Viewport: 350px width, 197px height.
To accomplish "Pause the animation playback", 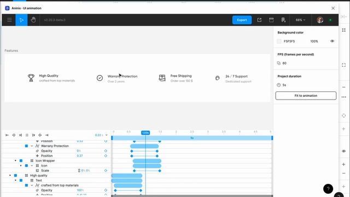I will 27,135.
